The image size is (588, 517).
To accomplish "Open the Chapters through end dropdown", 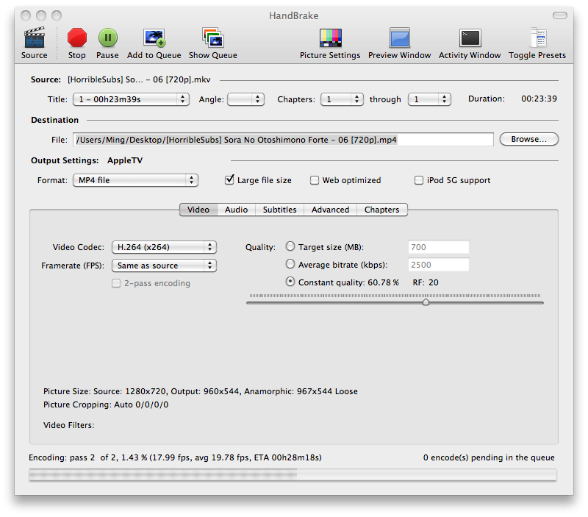I will click(x=429, y=99).
